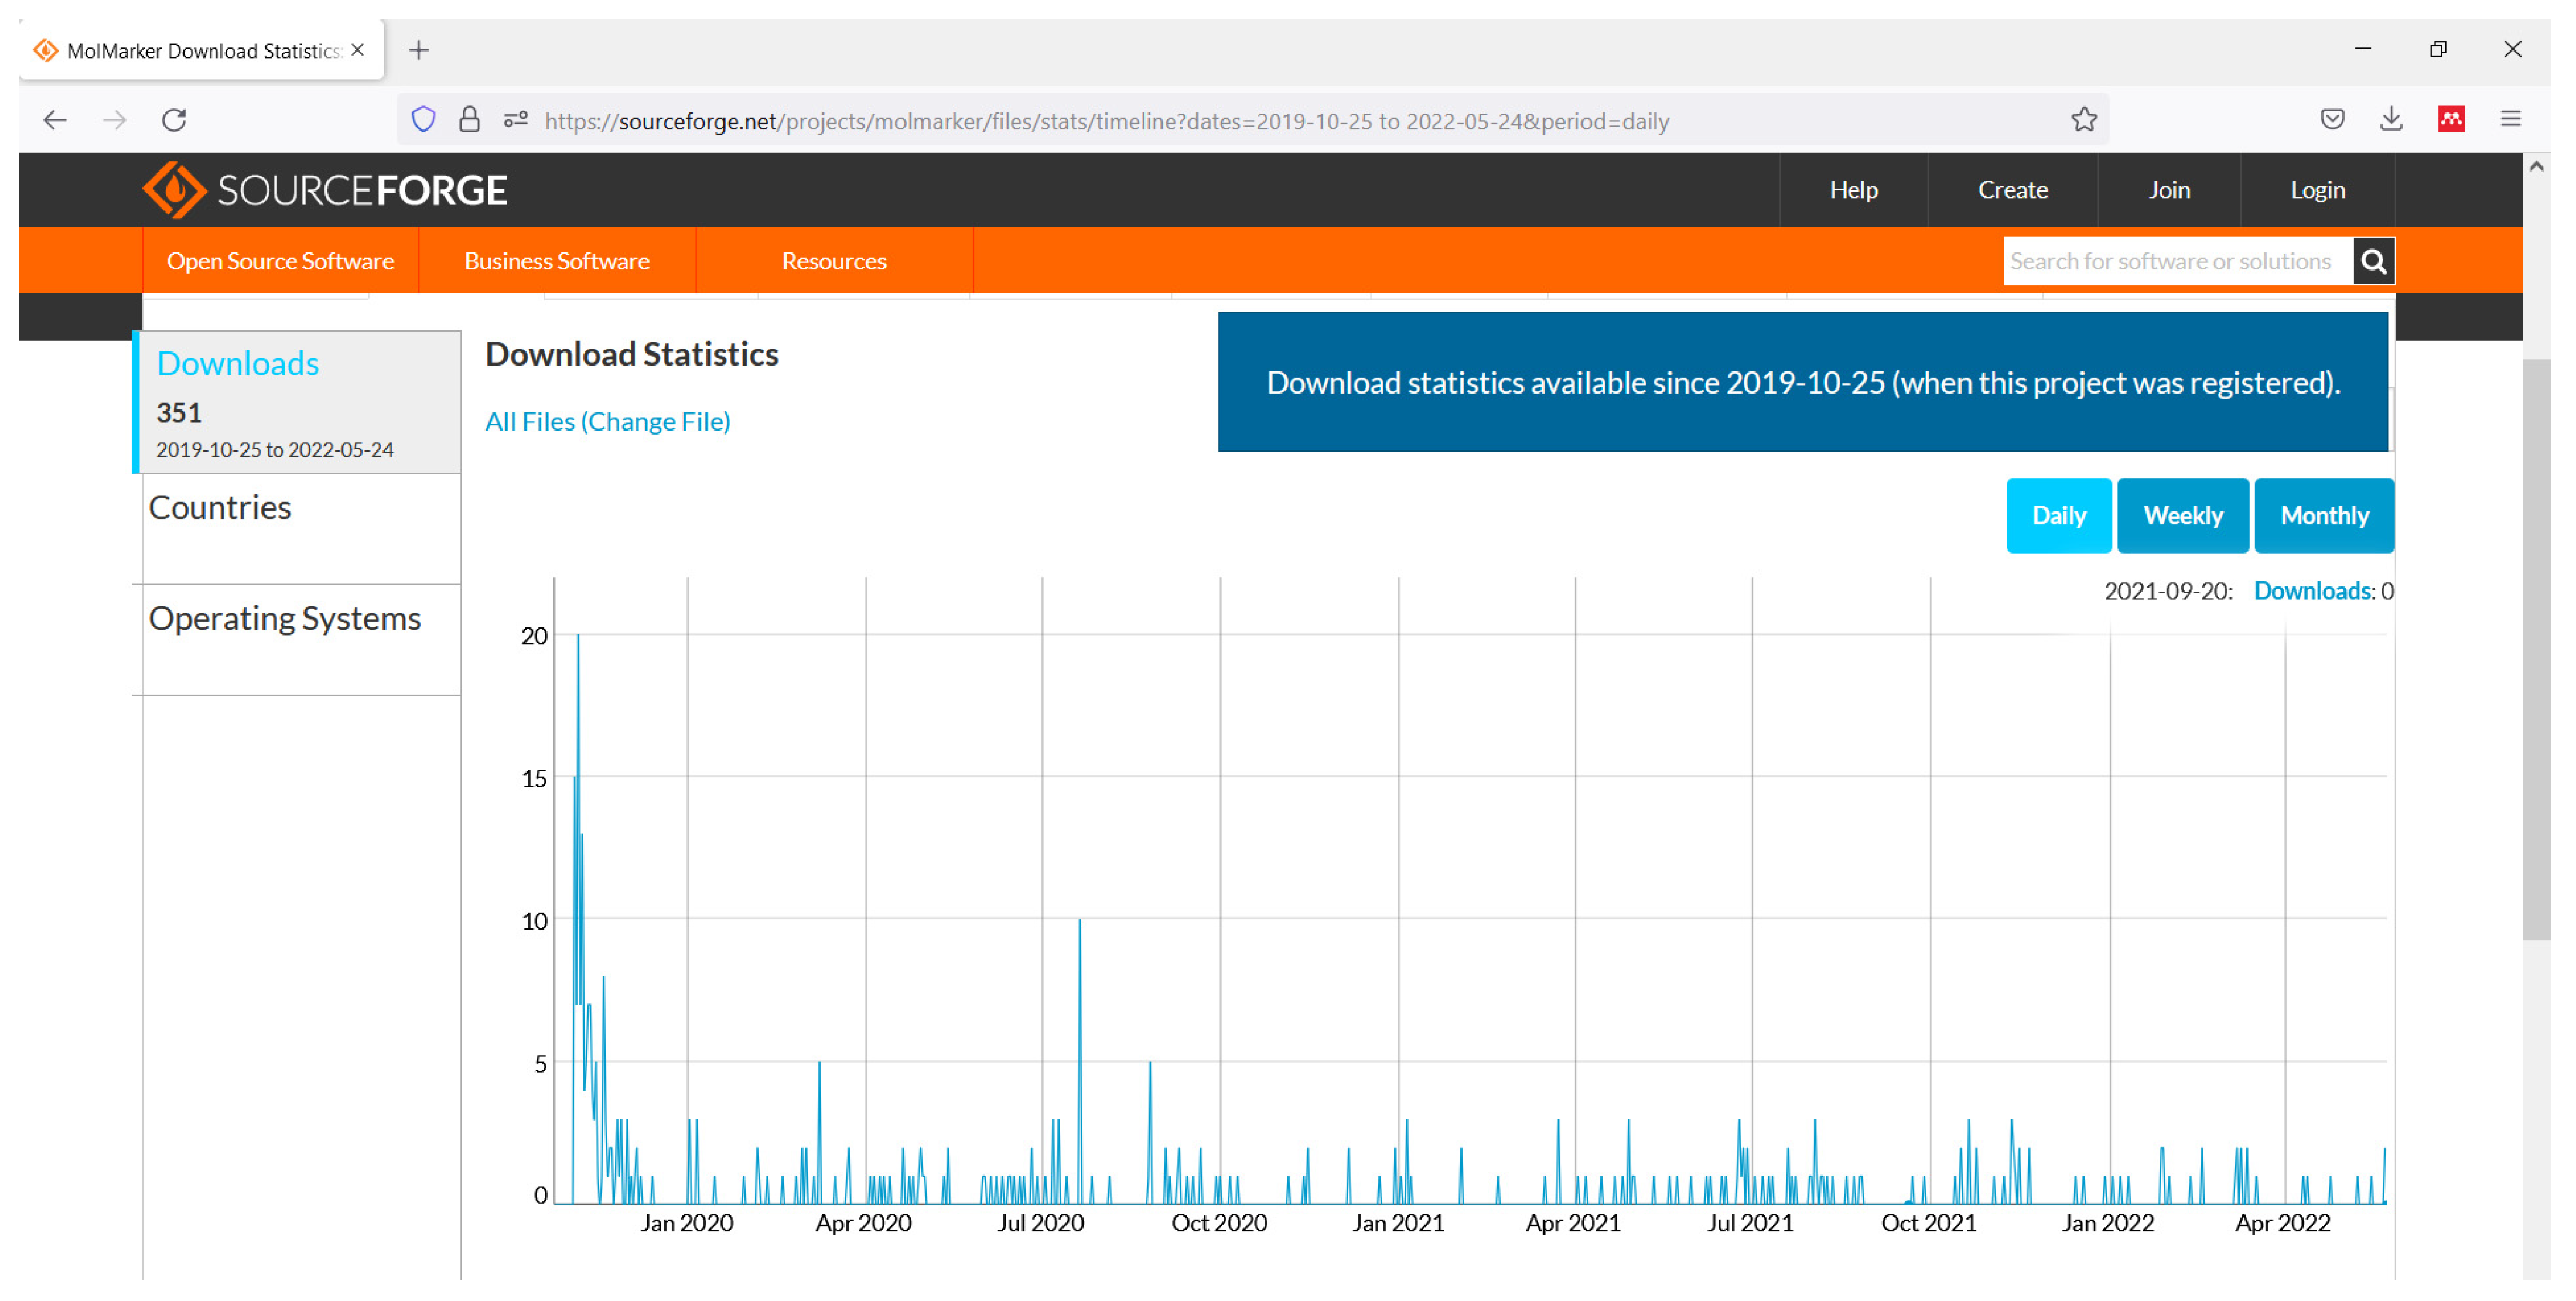Click the search magnifier button
The height and width of the screenshot is (1301, 2576).
[2373, 261]
